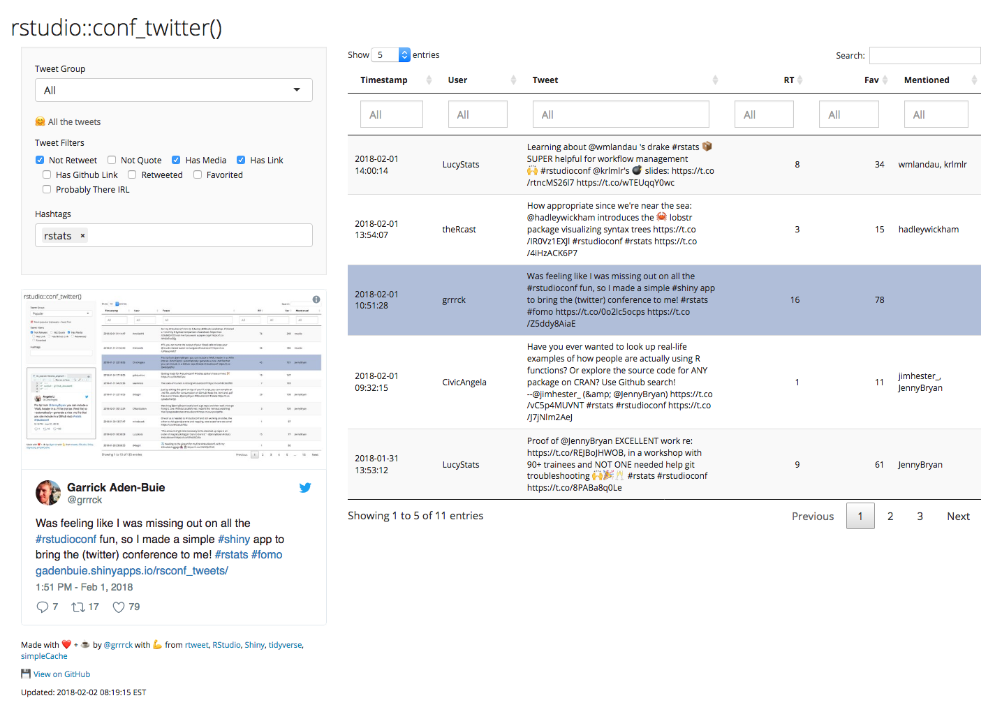Select the highlighted grrrck tweet row
The width and height of the screenshot is (1002, 705).
[664, 300]
